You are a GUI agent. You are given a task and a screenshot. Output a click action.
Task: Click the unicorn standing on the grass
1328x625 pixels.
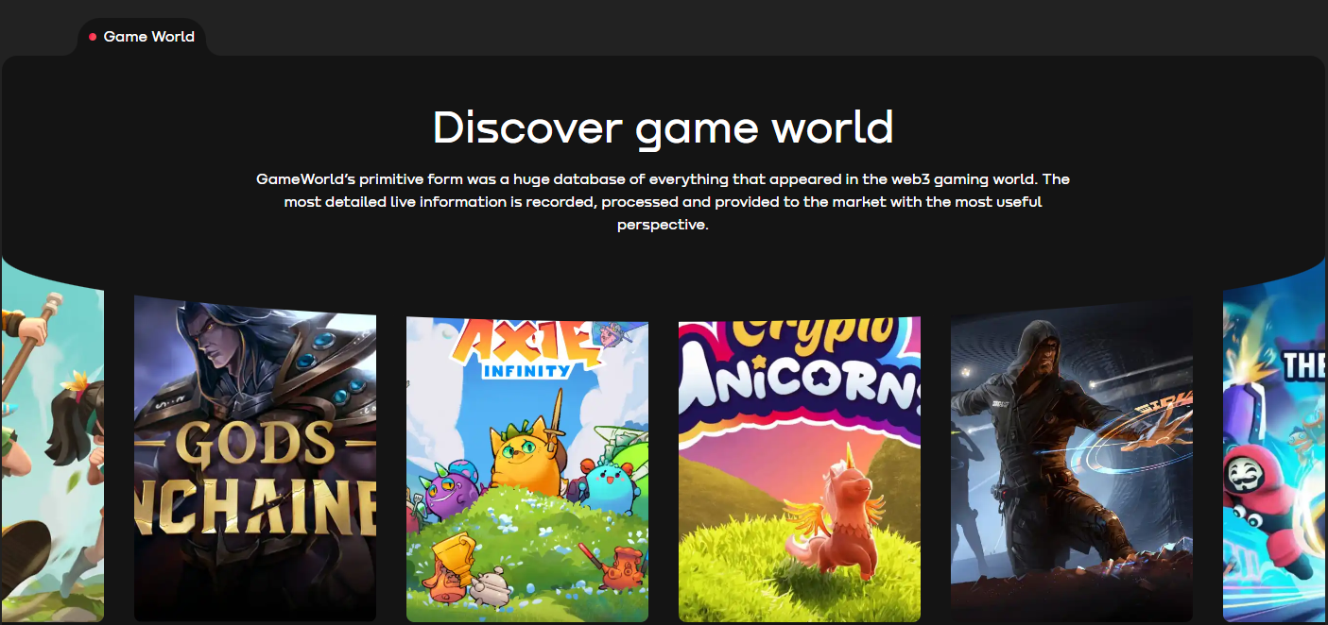(x=832, y=524)
